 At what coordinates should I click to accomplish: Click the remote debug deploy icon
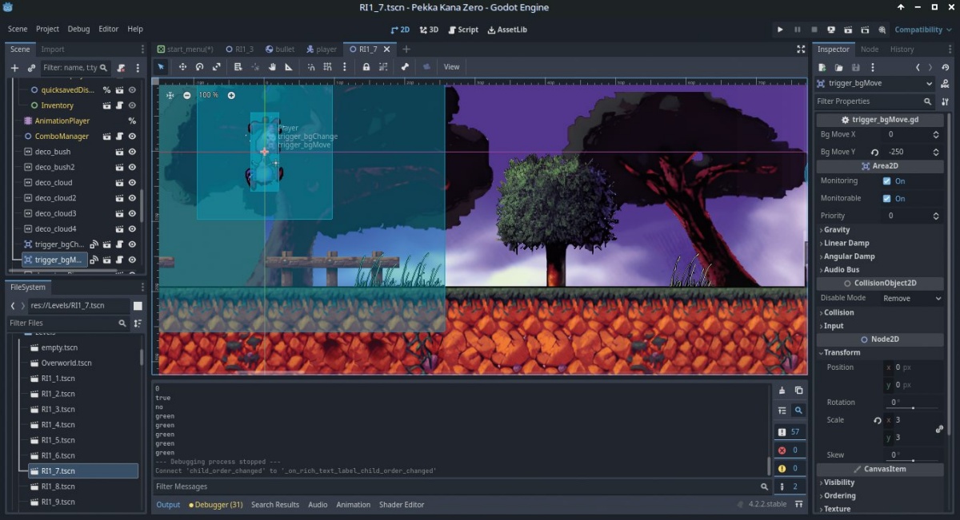(831, 30)
